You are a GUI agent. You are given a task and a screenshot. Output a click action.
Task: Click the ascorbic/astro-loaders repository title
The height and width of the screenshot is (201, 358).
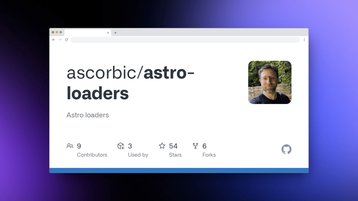131,83
